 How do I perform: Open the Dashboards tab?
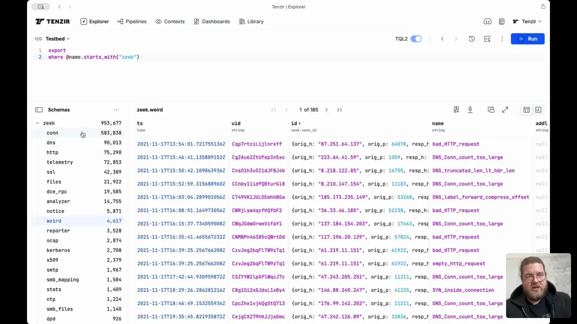click(x=212, y=21)
